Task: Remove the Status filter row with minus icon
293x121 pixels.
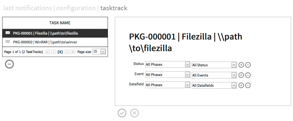Action: (x=248, y=65)
